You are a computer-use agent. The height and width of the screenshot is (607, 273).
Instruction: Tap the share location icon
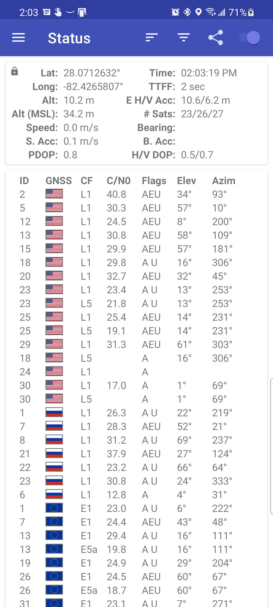(216, 38)
